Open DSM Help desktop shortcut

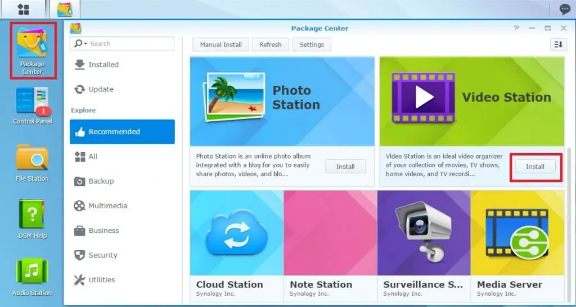(32, 219)
